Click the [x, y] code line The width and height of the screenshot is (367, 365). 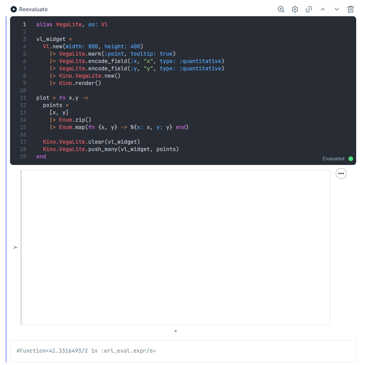[x=59, y=112]
